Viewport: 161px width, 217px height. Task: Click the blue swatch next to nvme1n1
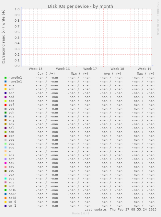(6, 81)
